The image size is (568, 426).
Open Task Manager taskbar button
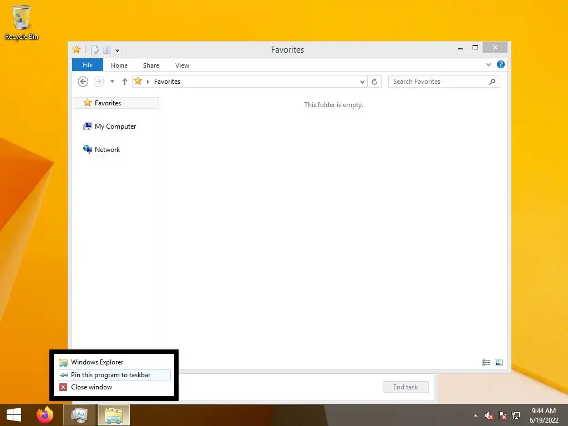tap(79, 415)
